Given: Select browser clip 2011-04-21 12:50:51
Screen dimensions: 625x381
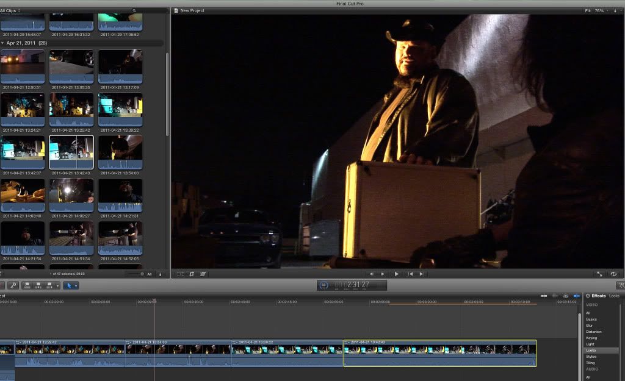Looking at the screenshot, I should (x=23, y=66).
